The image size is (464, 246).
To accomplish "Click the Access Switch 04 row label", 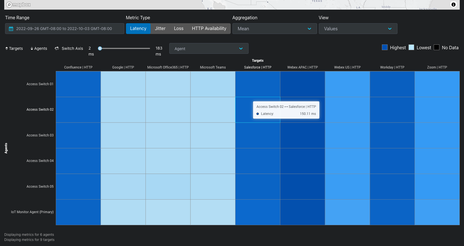I will (40, 161).
